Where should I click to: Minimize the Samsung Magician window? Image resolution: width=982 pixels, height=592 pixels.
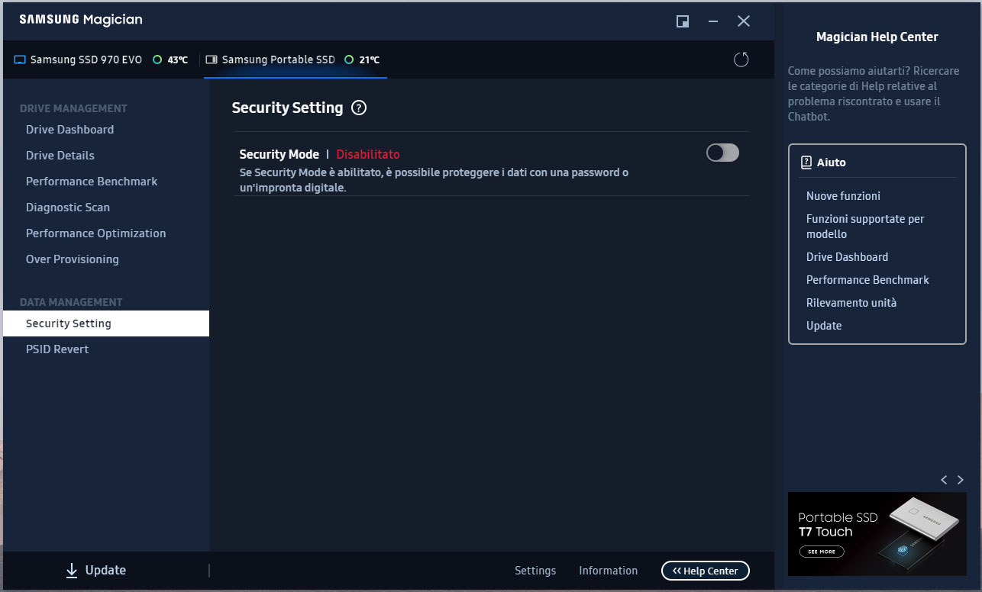coord(713,21)
